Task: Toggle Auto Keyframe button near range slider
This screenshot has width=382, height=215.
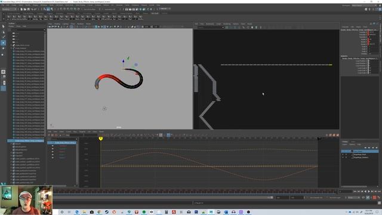Action: coord(374,198)
